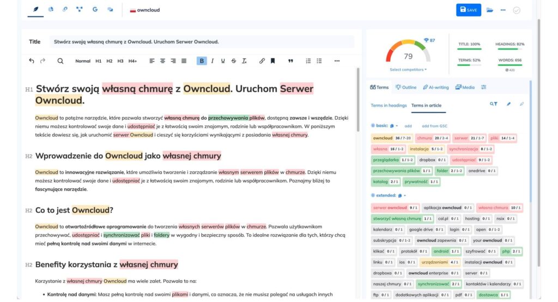Open the sliders settings tab
Screen dimensions: 558x302
click(484, 87)
